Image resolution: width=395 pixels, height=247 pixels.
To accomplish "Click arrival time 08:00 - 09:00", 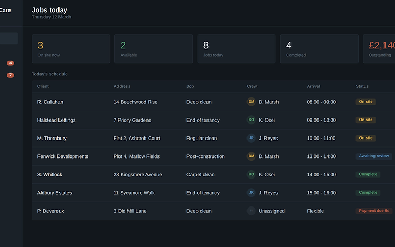I will (x=321, y=102).
